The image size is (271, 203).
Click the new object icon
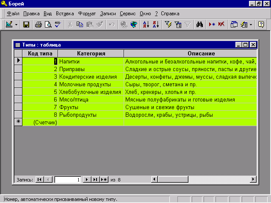(244, 25)
